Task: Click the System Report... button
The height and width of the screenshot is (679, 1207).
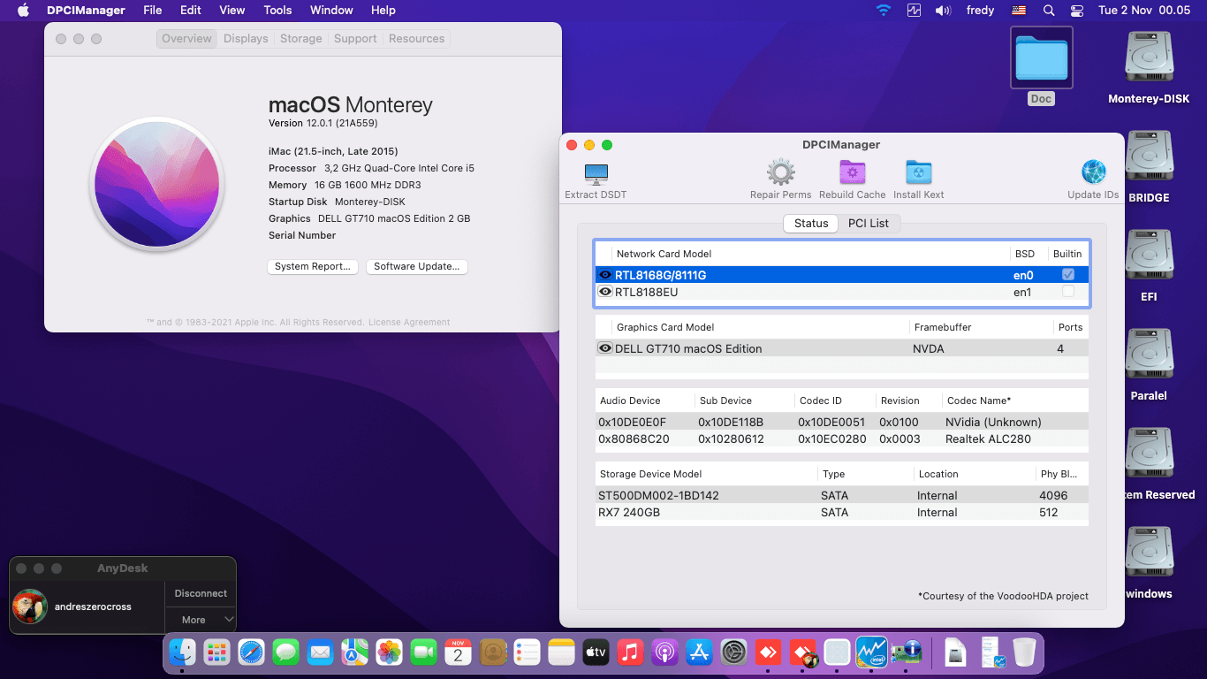Action: pyautogui.click(x=312, y=266)
